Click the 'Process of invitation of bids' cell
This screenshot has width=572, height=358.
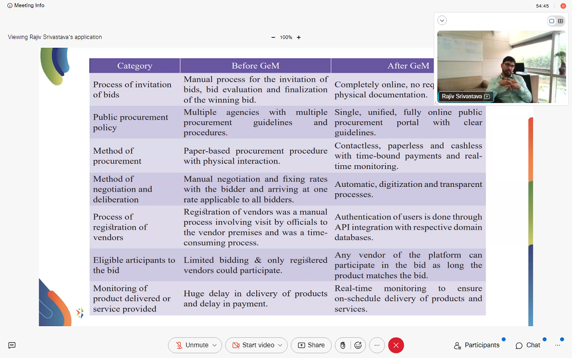tap(135, 89)
